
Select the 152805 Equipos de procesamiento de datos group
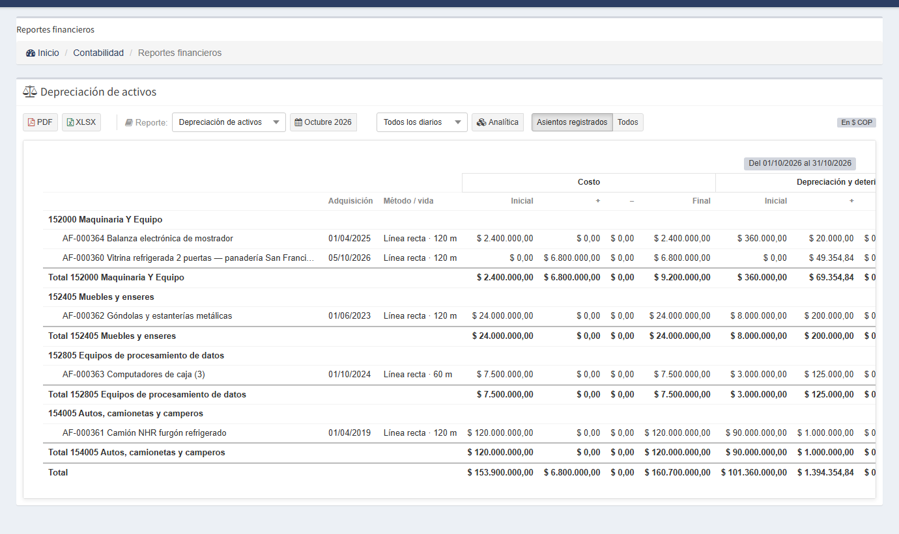coord(459,356)
